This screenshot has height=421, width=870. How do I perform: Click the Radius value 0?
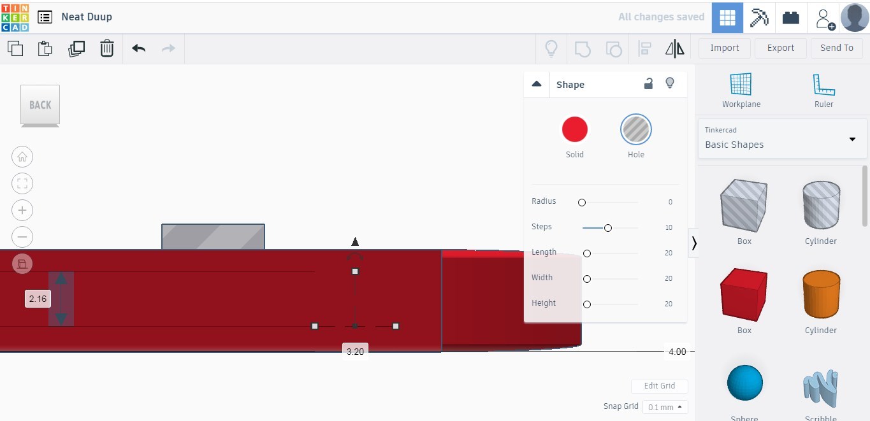coord(670,202)
